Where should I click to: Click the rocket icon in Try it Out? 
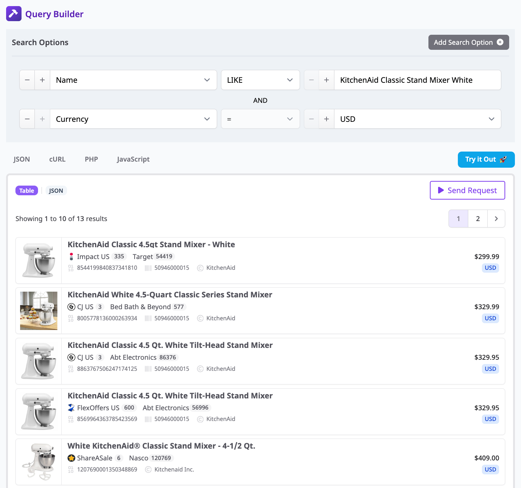pos(503,159)
